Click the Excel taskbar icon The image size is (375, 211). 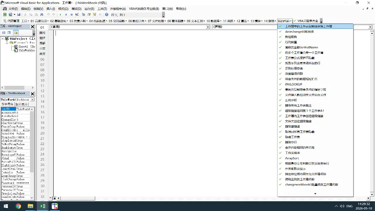42,206
